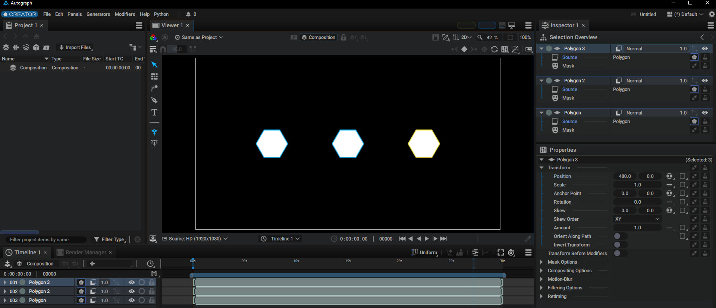
Task: Click the Default workspace selector
Action: (x=685, y=14)
